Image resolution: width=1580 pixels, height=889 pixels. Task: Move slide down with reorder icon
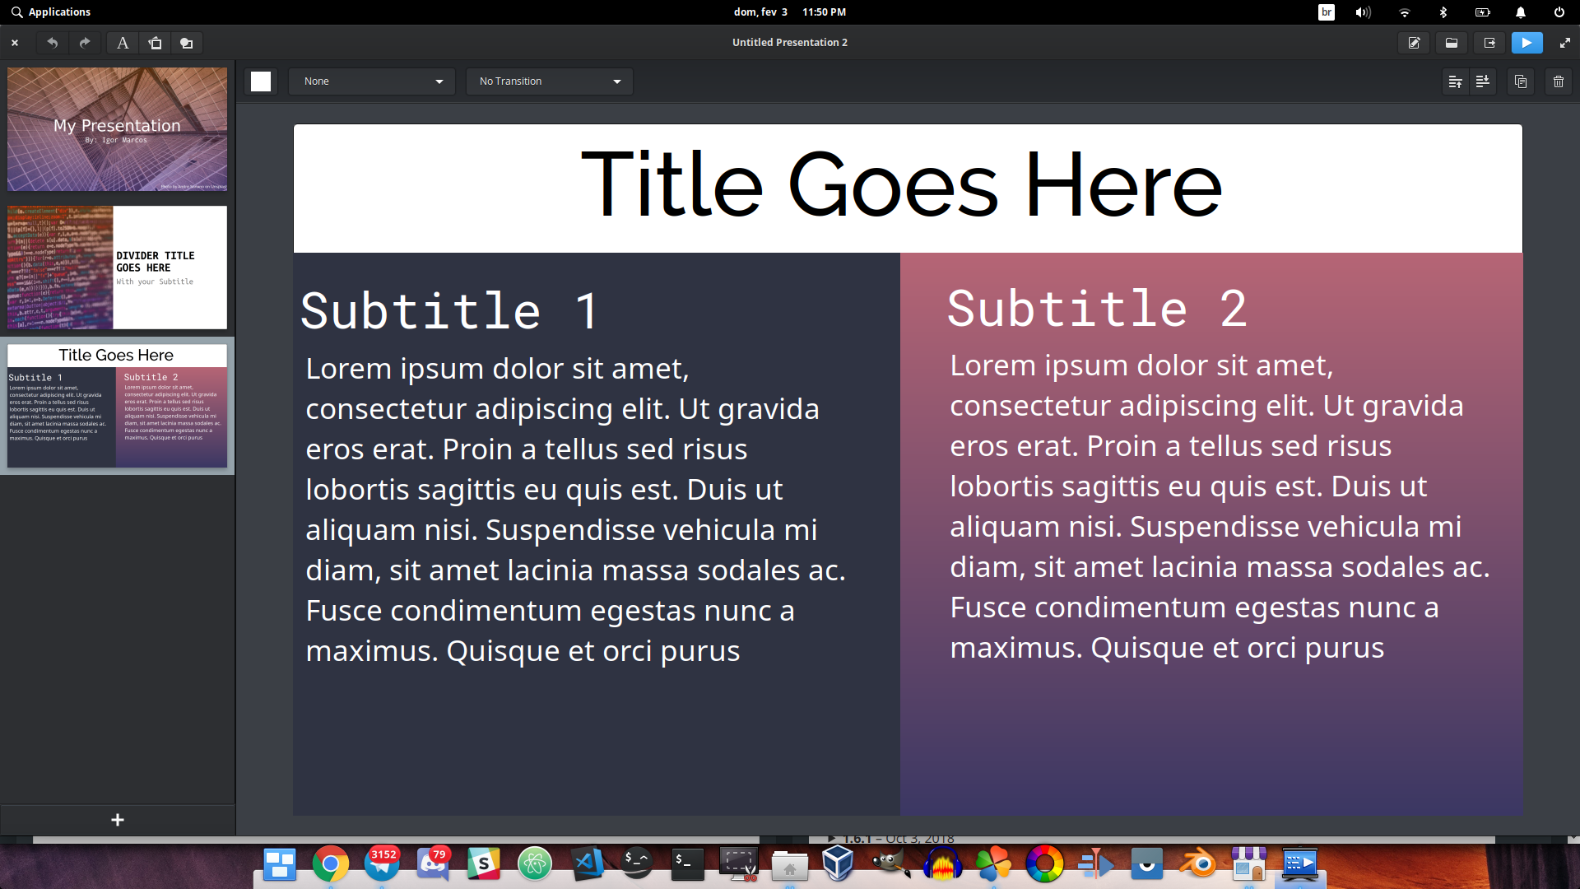pyautogui.click(x=1483, y=81)
